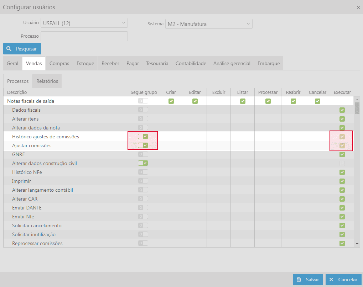This screenshot has height=287, width=363.
Task: Uncheck Criar for Notas fiscais de saída
Action: (171, 101)
